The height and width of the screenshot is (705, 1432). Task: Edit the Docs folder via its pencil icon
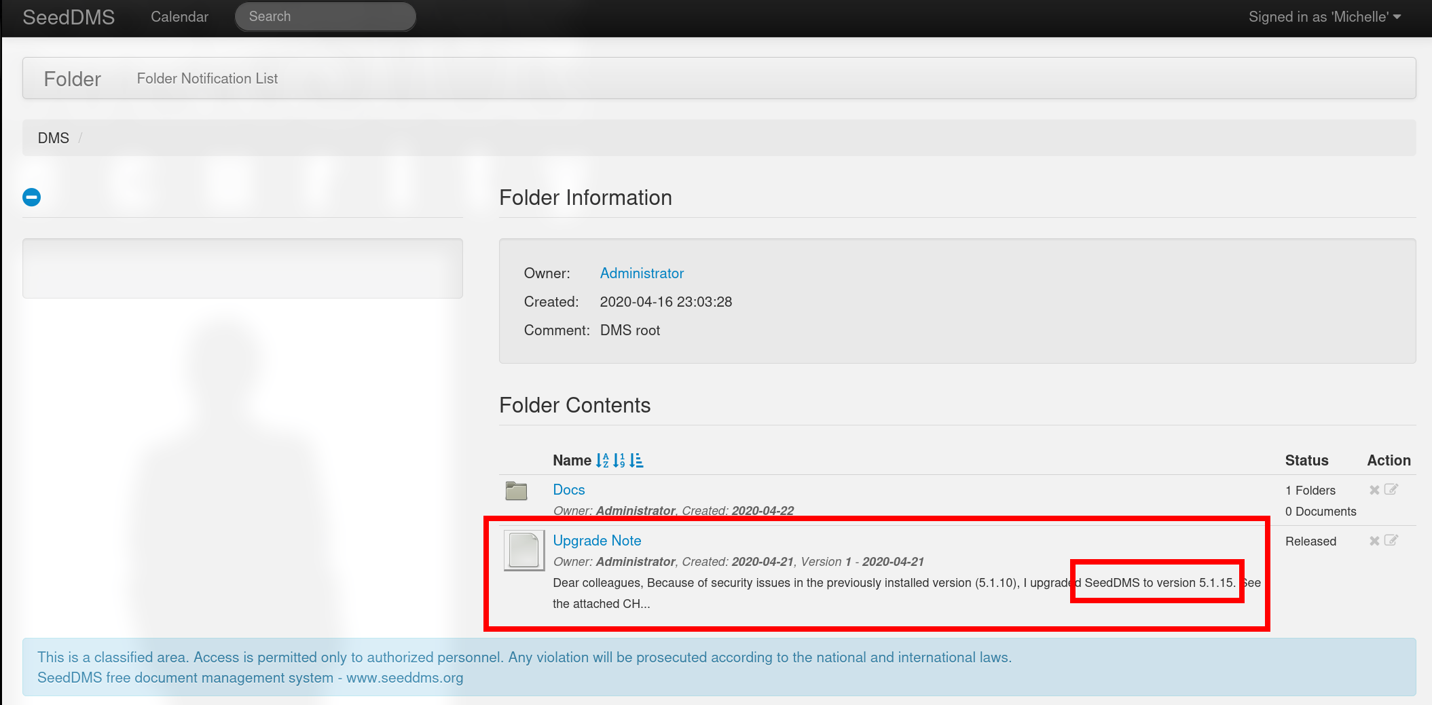pyautogui.click(x=1391, y=489)
